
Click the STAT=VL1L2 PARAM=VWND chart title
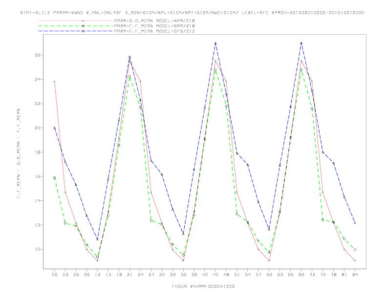click(192, 13)
